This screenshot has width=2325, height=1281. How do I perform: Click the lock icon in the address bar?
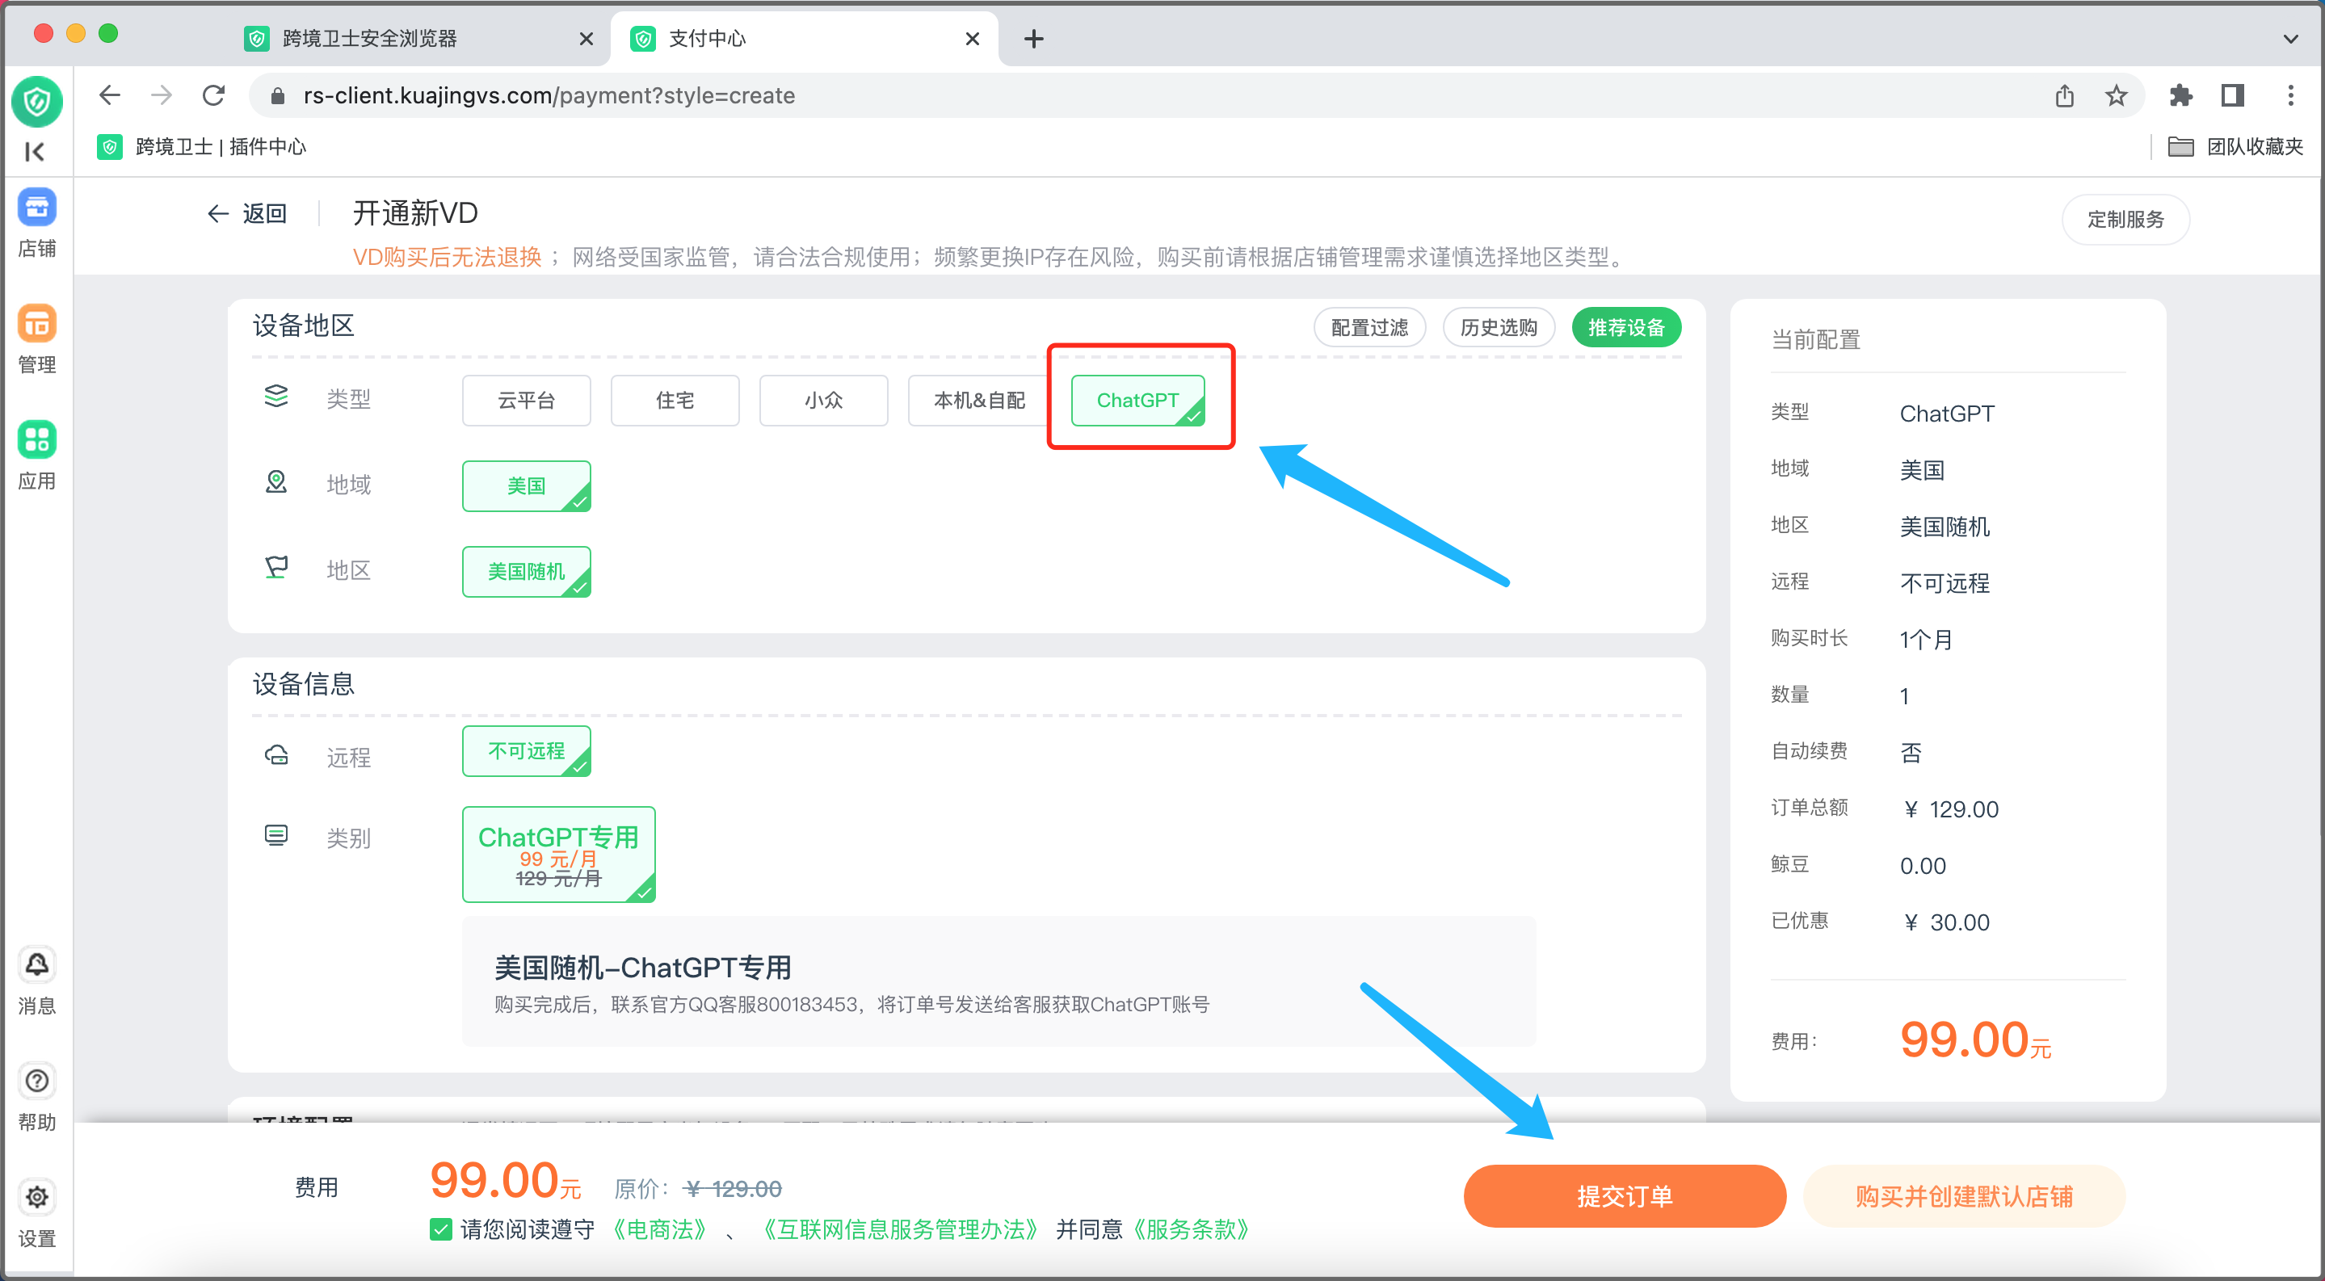tap(278, 95)
